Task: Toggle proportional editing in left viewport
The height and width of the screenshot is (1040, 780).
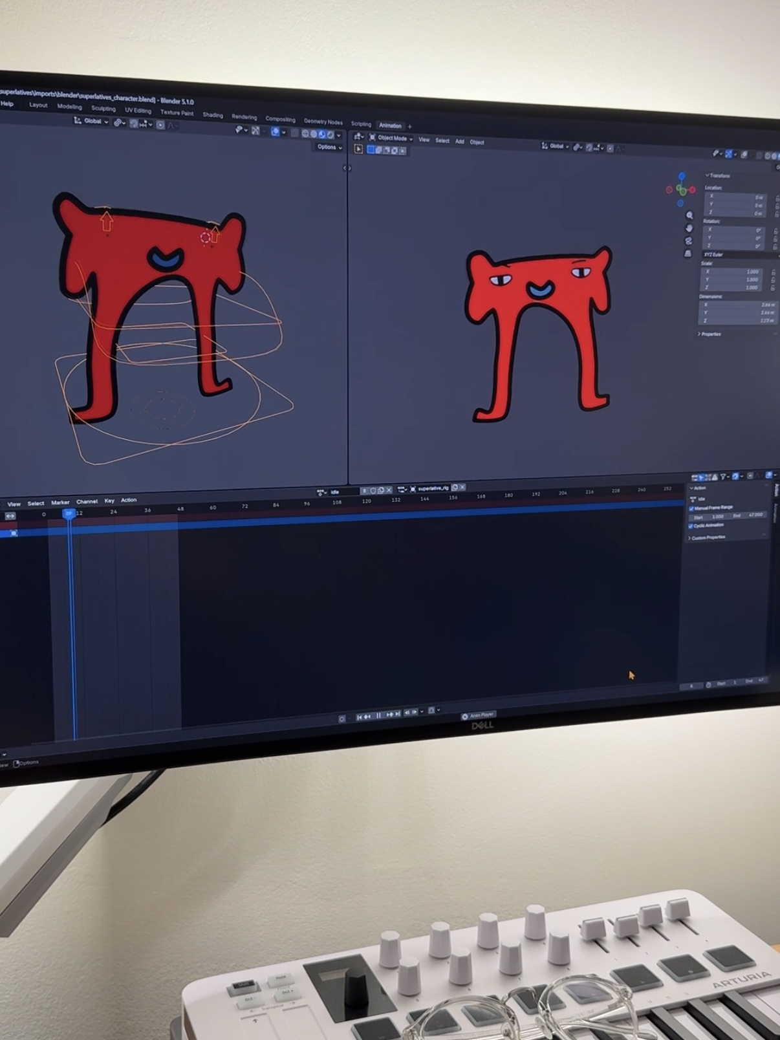Action: coord(160,125)
